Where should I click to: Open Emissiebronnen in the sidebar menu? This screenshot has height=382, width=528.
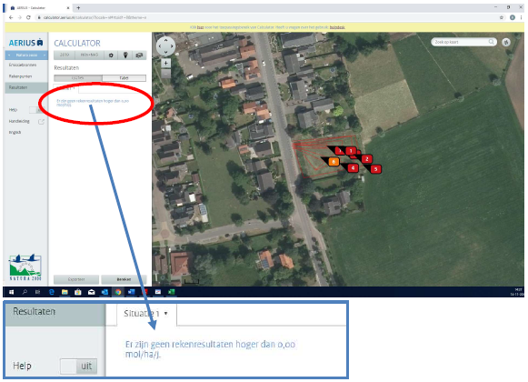(23, 65)
